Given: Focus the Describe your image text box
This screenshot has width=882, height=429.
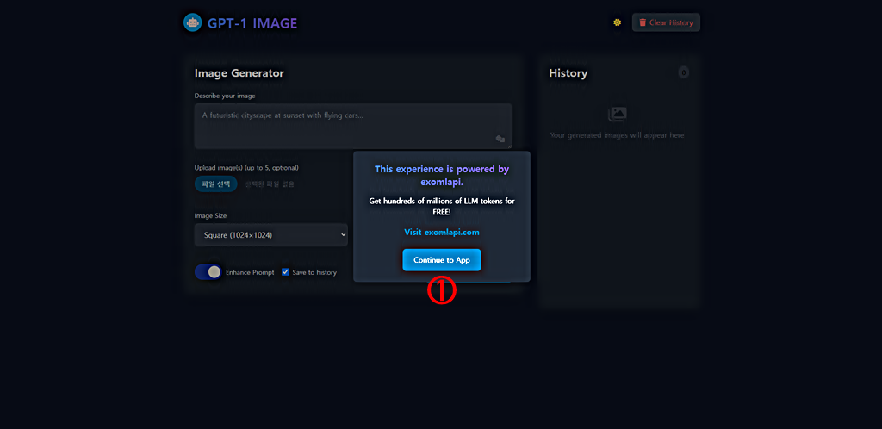Looking at the screenshot, I should (353, 126).
